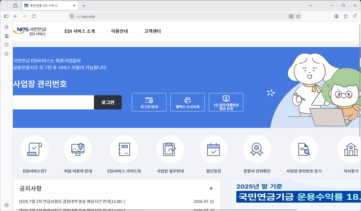This screenshot has width=361, height=211.
Task: Open the EDI 서비스 소개 menu
Action: tap(80, 31)
